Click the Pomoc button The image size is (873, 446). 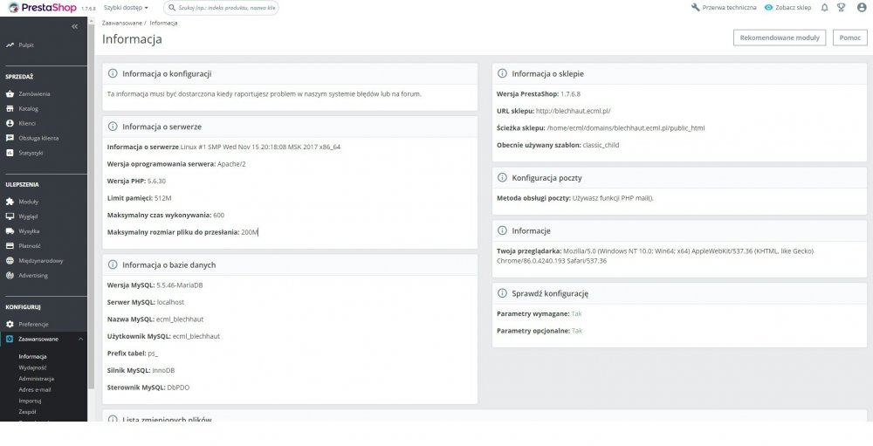coord(849,38)
